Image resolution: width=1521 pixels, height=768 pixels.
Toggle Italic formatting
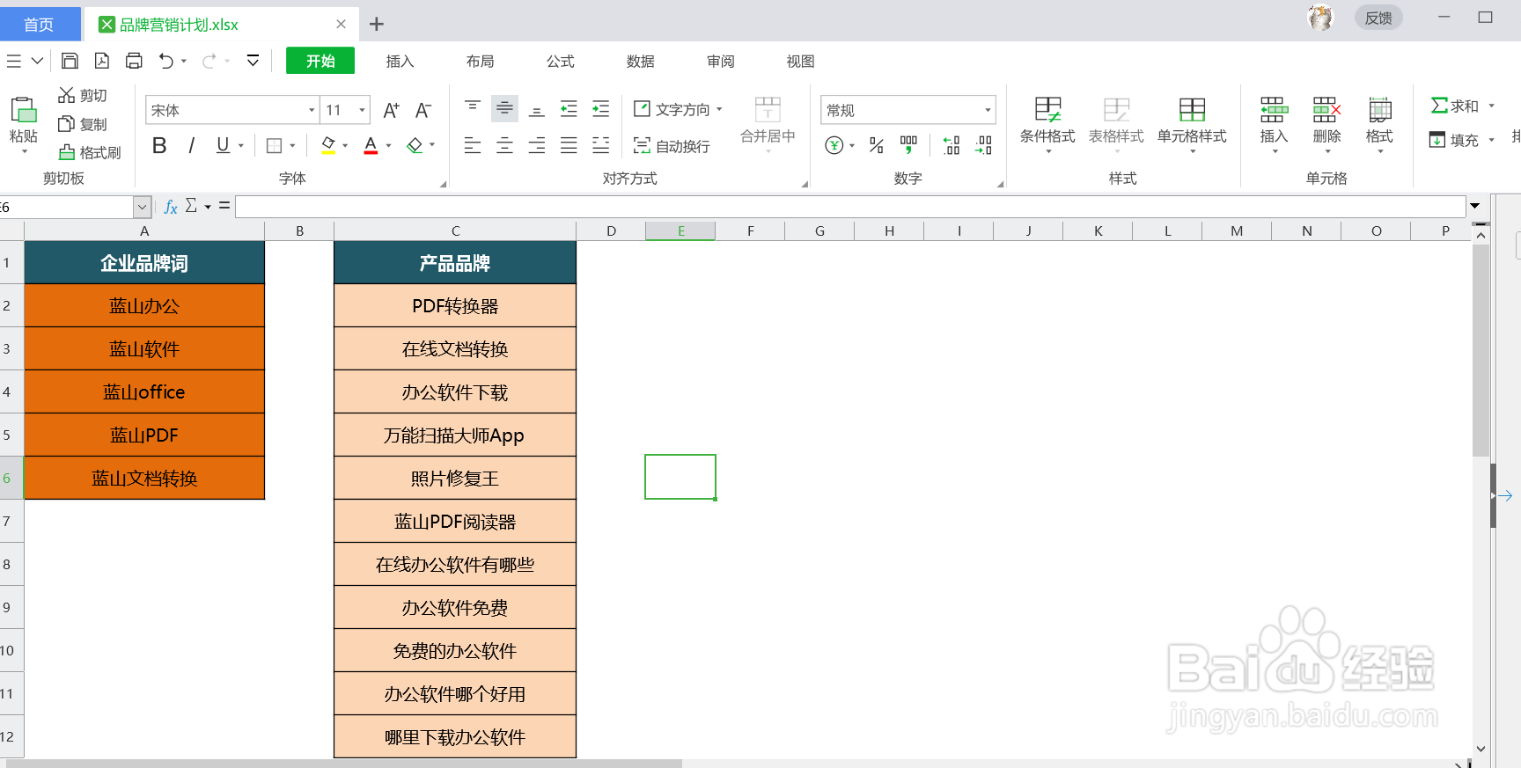pos(191,145)
